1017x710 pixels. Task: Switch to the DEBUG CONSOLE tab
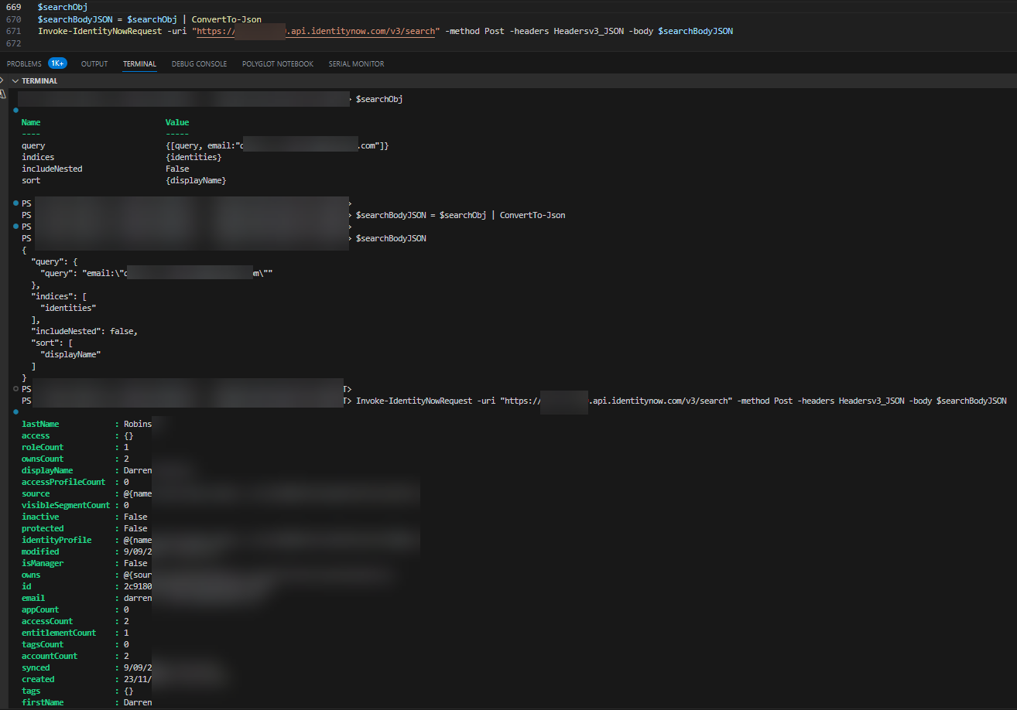tap(199, 63)
